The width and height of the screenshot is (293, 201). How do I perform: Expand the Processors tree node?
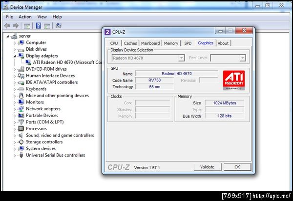pyautogui.click(x=15, y=129)
